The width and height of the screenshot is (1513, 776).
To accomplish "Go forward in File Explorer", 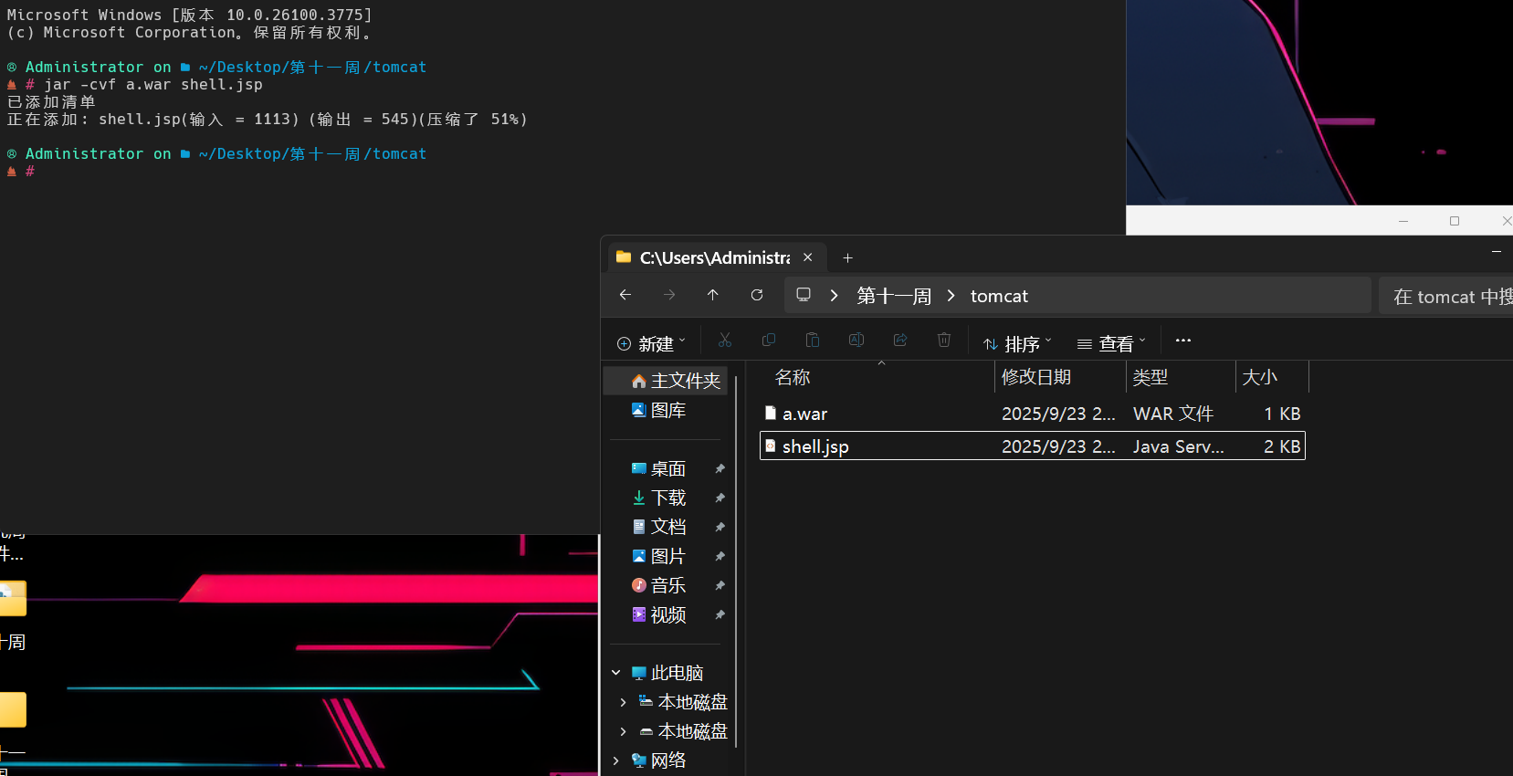I will (669, 295).
